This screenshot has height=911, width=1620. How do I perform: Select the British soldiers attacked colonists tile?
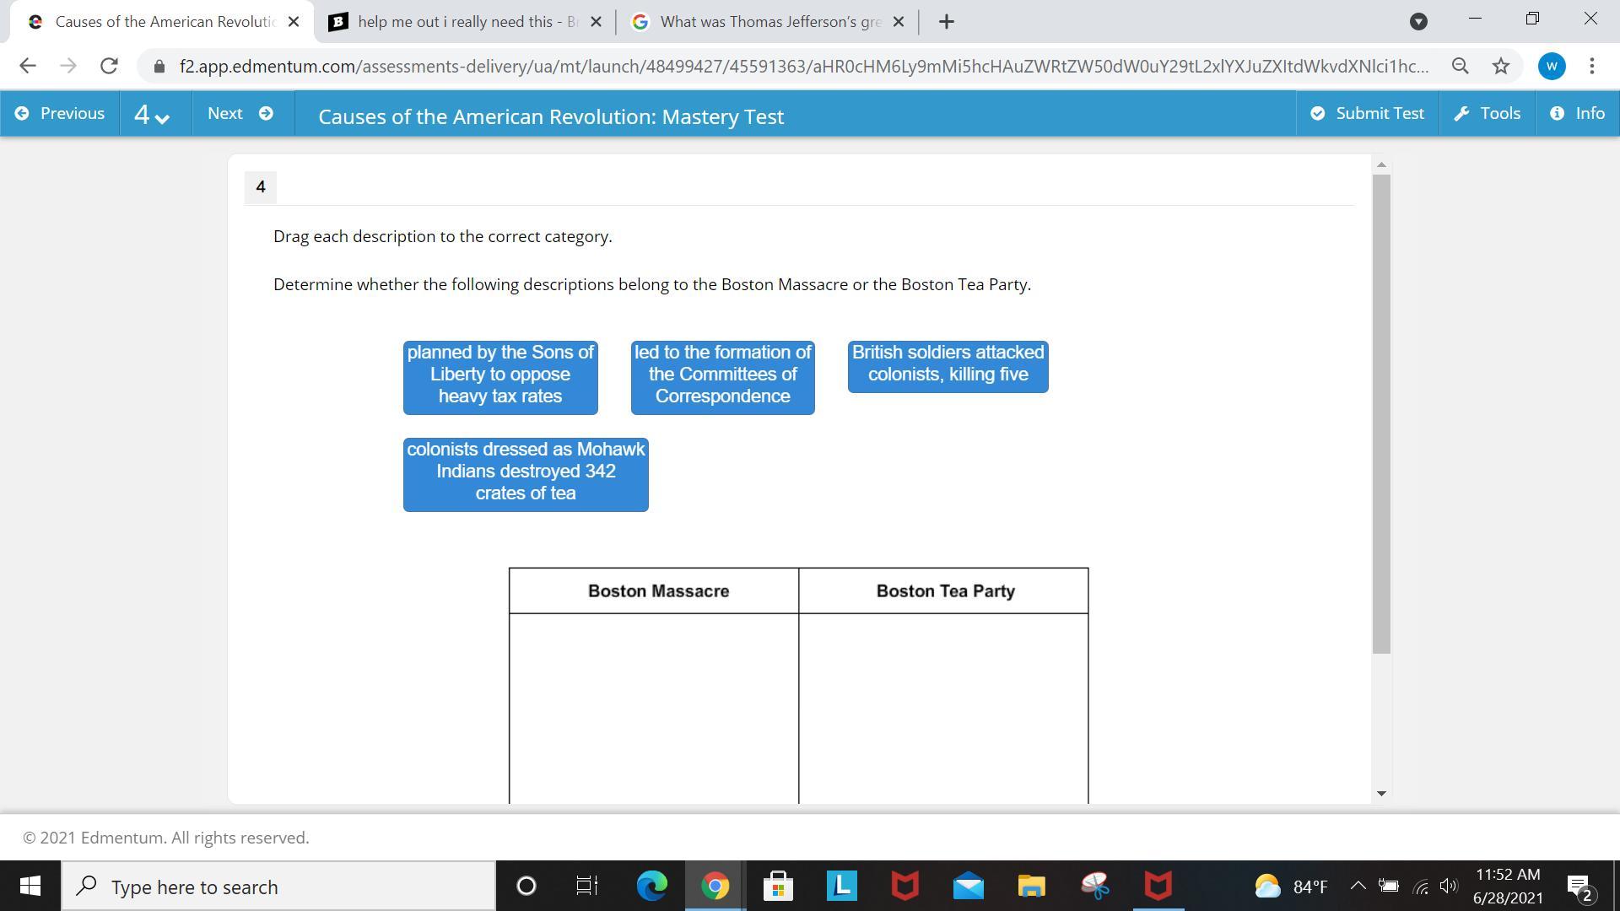[x=948, y=366]
